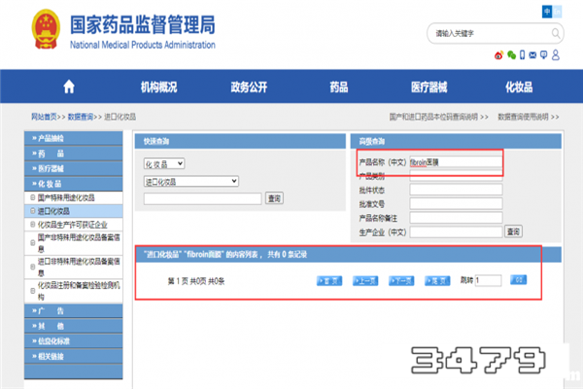The image size is (583, 389).
Task: Click 查询 button in advanced search
Action: [x=512, y=230]
